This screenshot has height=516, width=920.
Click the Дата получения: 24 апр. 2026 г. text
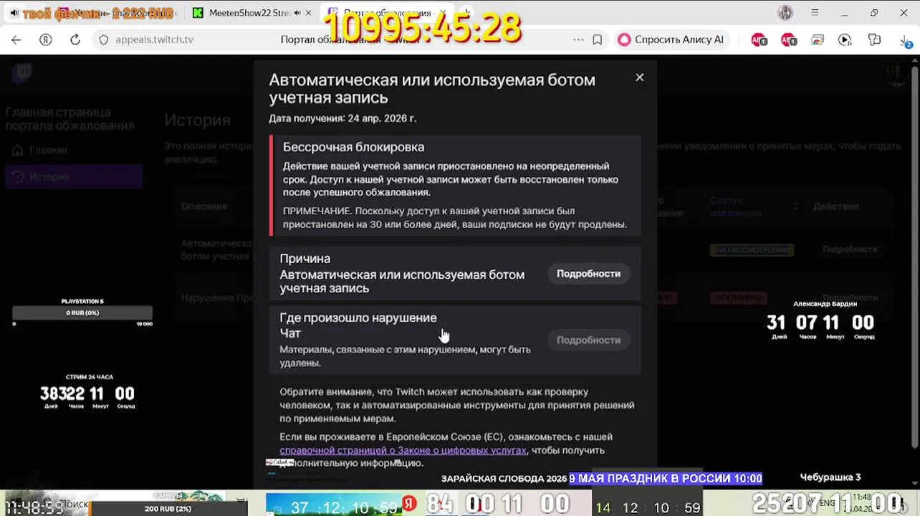[342, 118]
